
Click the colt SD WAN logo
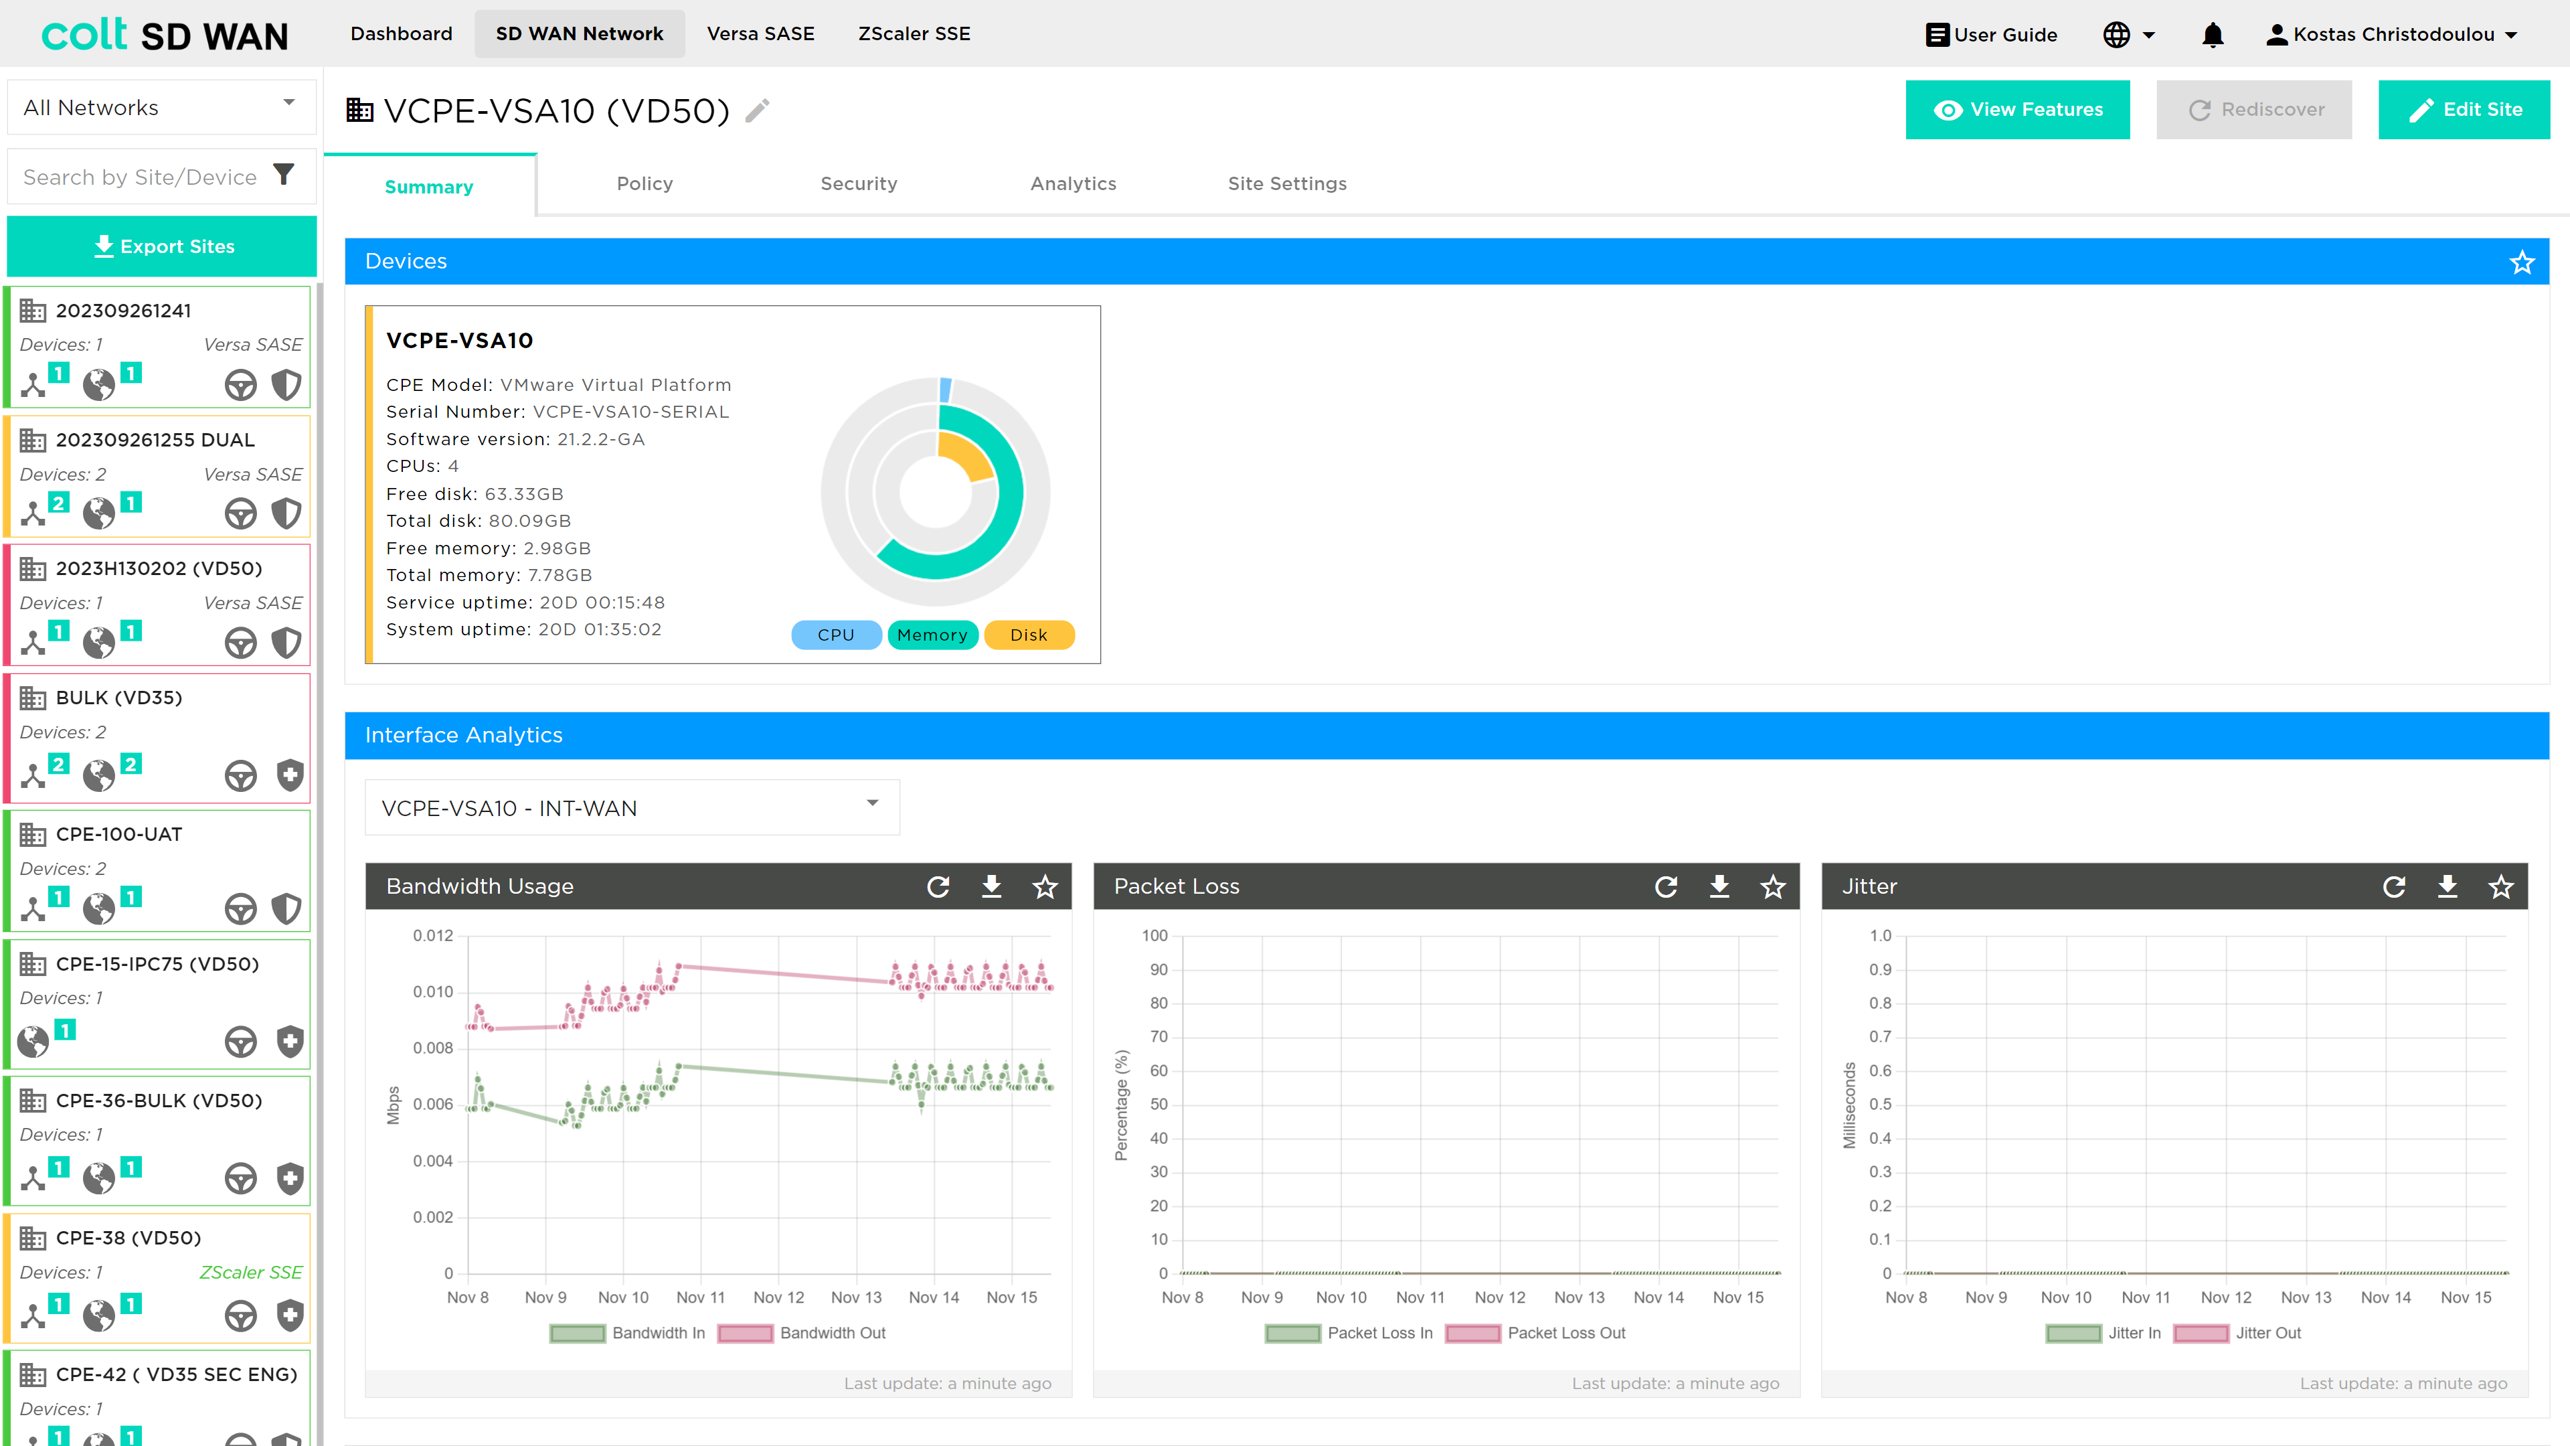[x=165, y=35]
